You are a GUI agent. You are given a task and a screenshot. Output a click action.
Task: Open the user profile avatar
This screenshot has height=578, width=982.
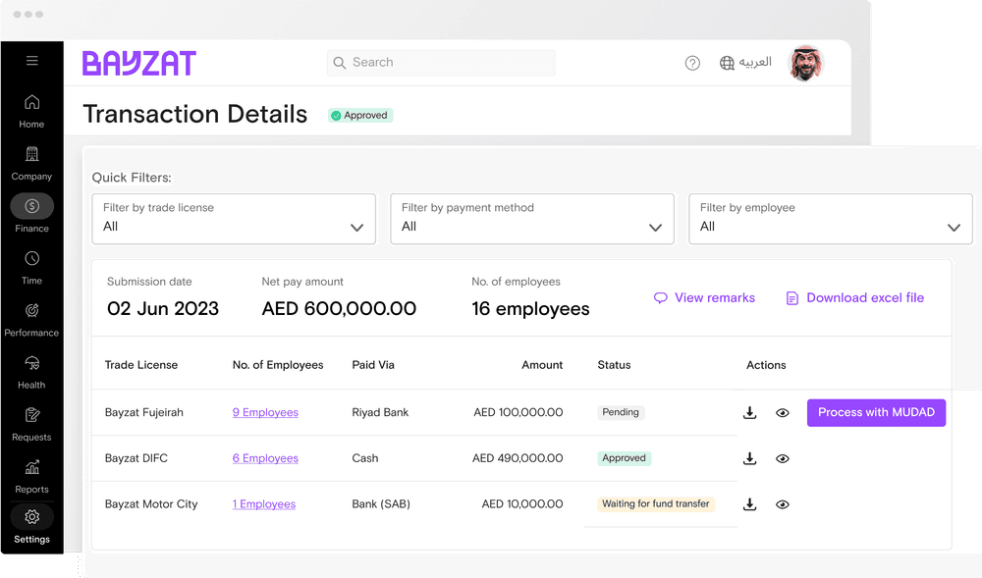[805, 63]
